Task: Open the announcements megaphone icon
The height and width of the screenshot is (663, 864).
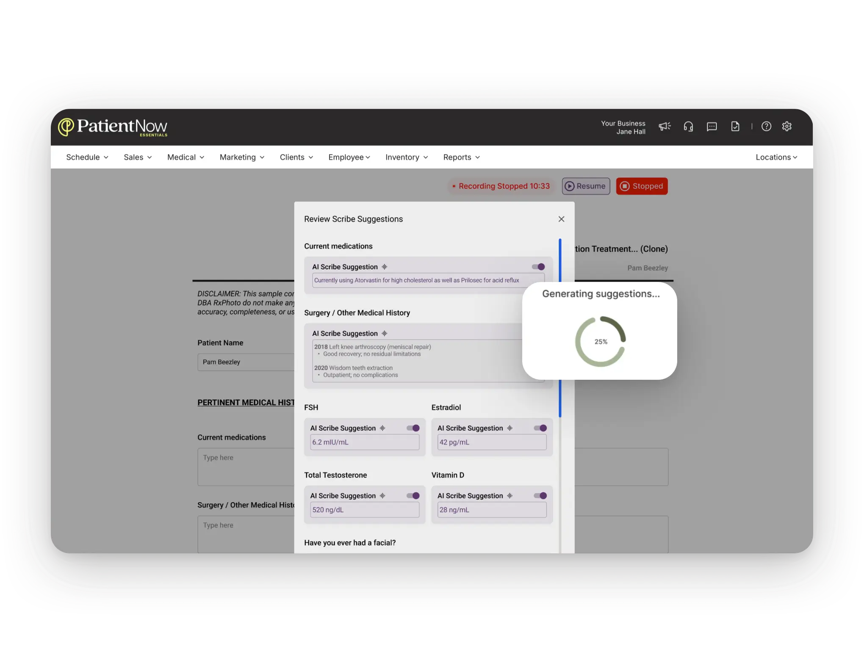Action: [665, 127]
